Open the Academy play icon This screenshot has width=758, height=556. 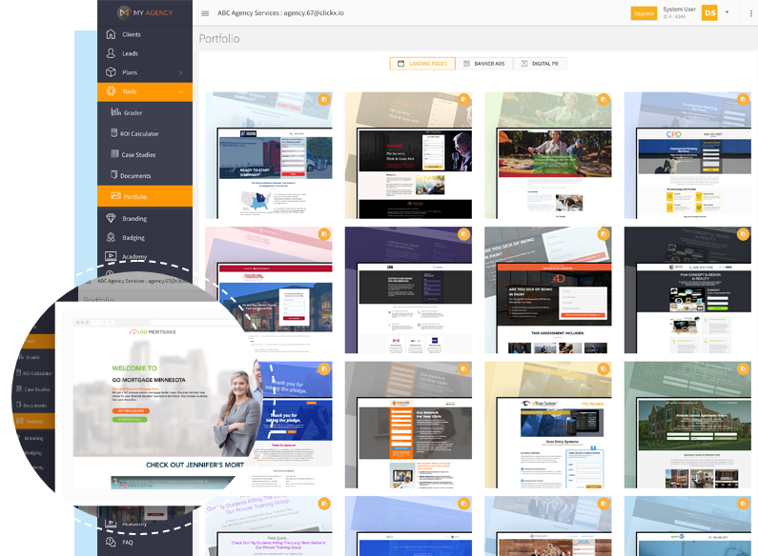coord(111,256)
